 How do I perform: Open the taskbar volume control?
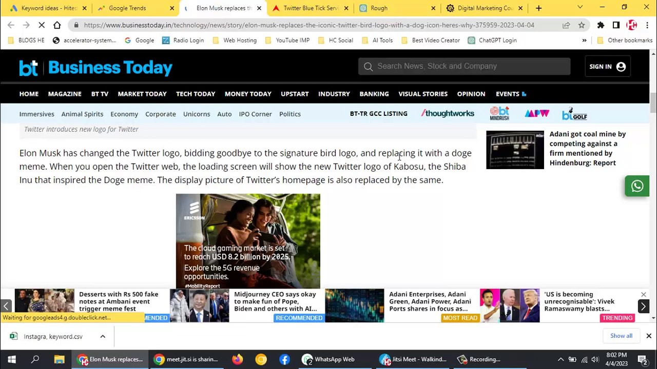[x=595, y=359]
